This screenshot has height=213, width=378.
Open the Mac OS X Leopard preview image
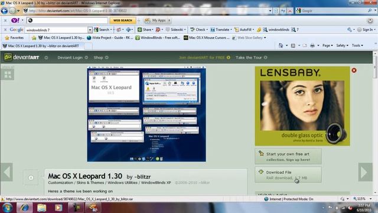(x=146, y=114)
